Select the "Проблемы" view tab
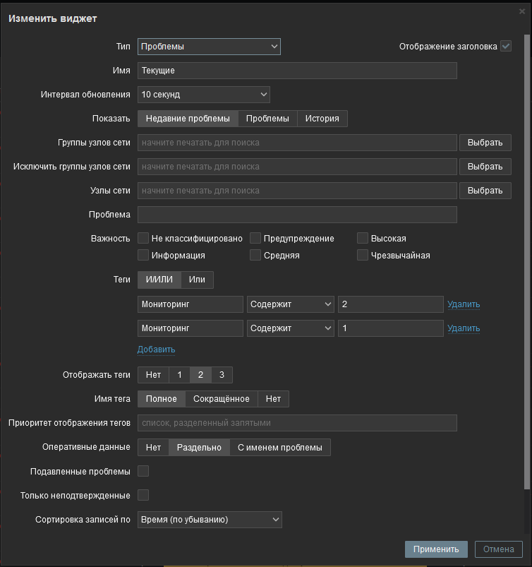This screenshot has height=567, width=532. (268, 119)
